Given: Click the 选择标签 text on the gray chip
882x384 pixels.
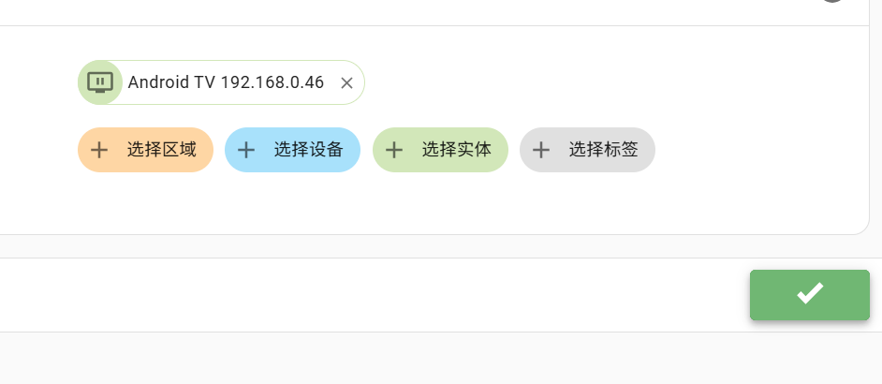Looking at the screenshot, I should [603, 149].
